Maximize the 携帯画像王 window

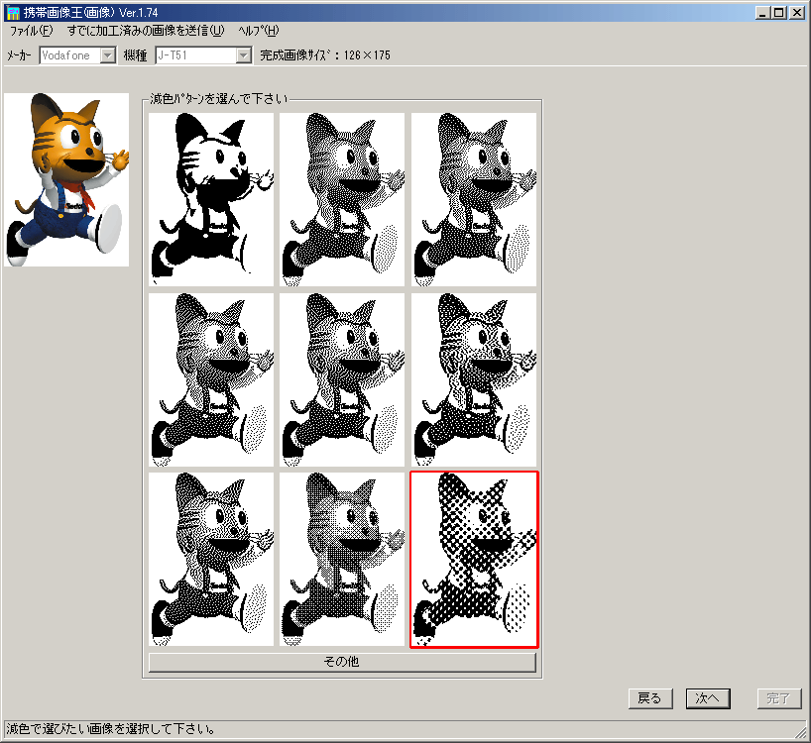point(778,13)
